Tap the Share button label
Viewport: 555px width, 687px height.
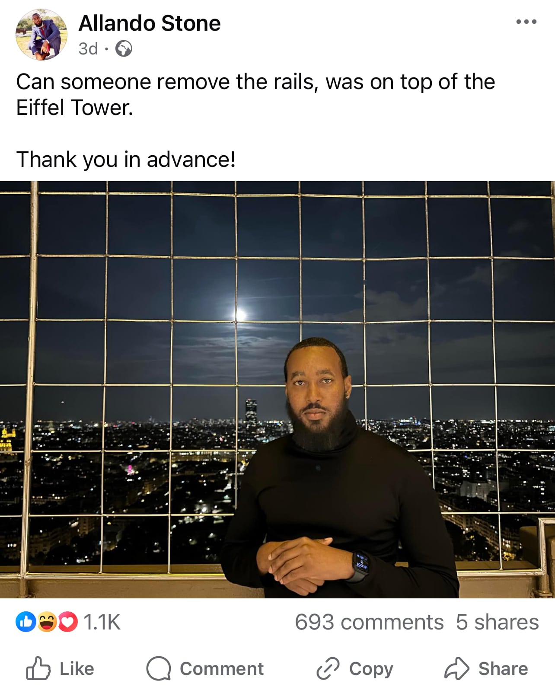point(503,669)
